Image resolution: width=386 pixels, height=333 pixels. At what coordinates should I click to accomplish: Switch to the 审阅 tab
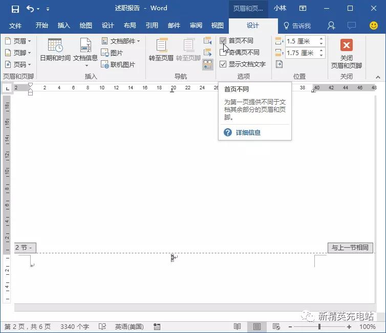pyautogui.click(x=196, y=26)
